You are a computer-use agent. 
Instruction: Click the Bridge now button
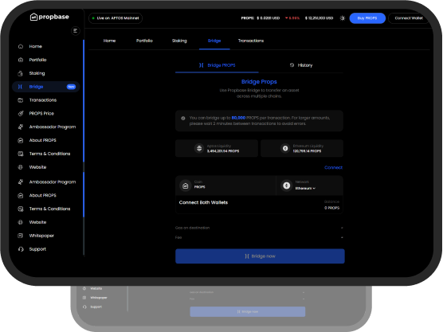pos(260,256)
